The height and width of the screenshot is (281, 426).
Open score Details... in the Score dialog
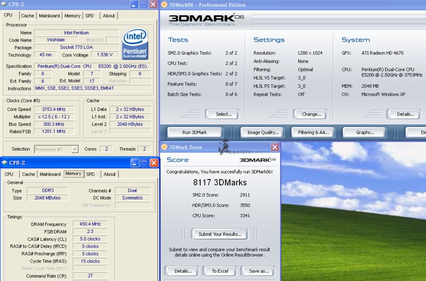coord(183,271)
